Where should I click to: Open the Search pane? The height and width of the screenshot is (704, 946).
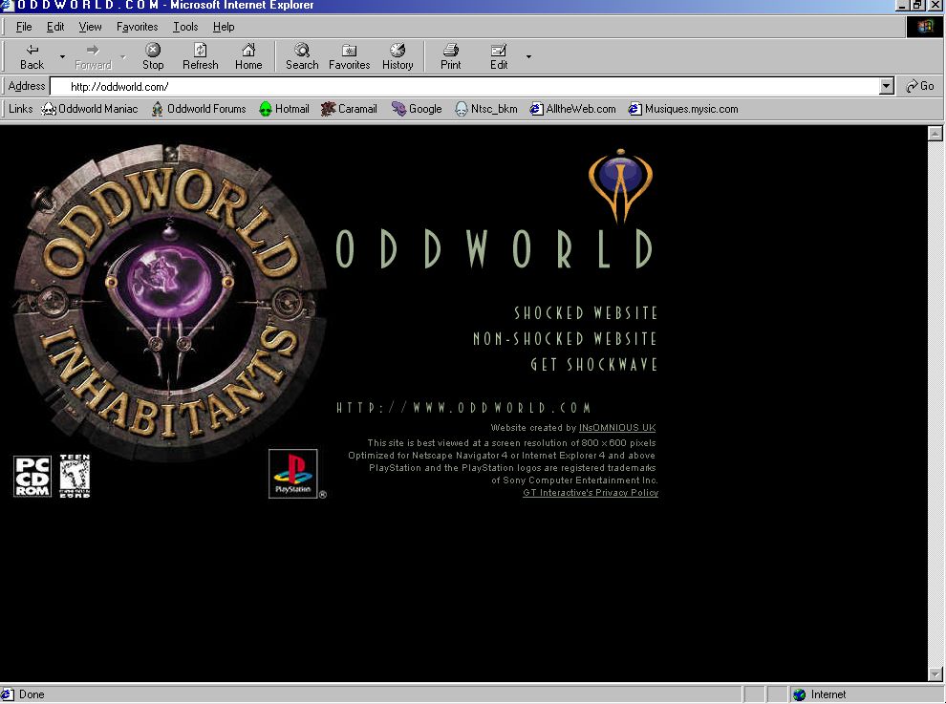(x=302, y=56)
